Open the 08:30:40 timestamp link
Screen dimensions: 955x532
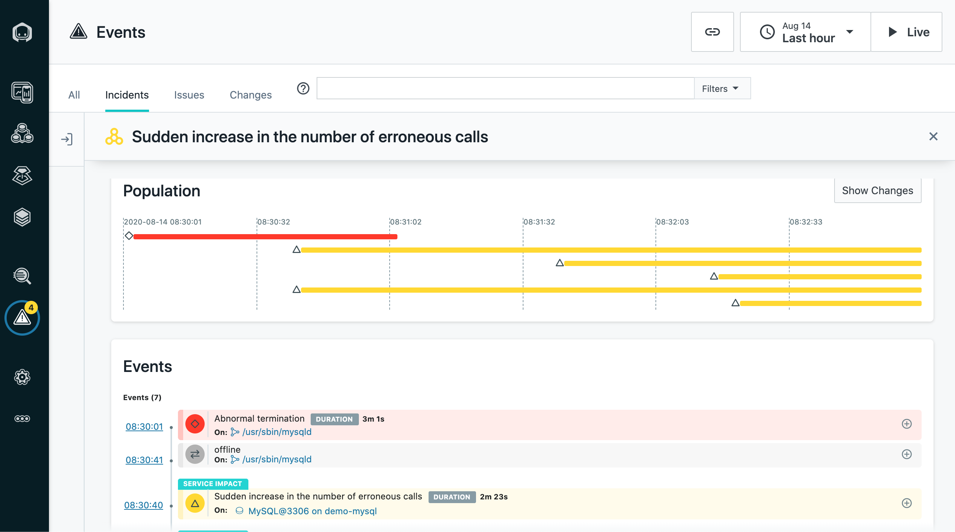pyautogui.click(x=143, y=505)
